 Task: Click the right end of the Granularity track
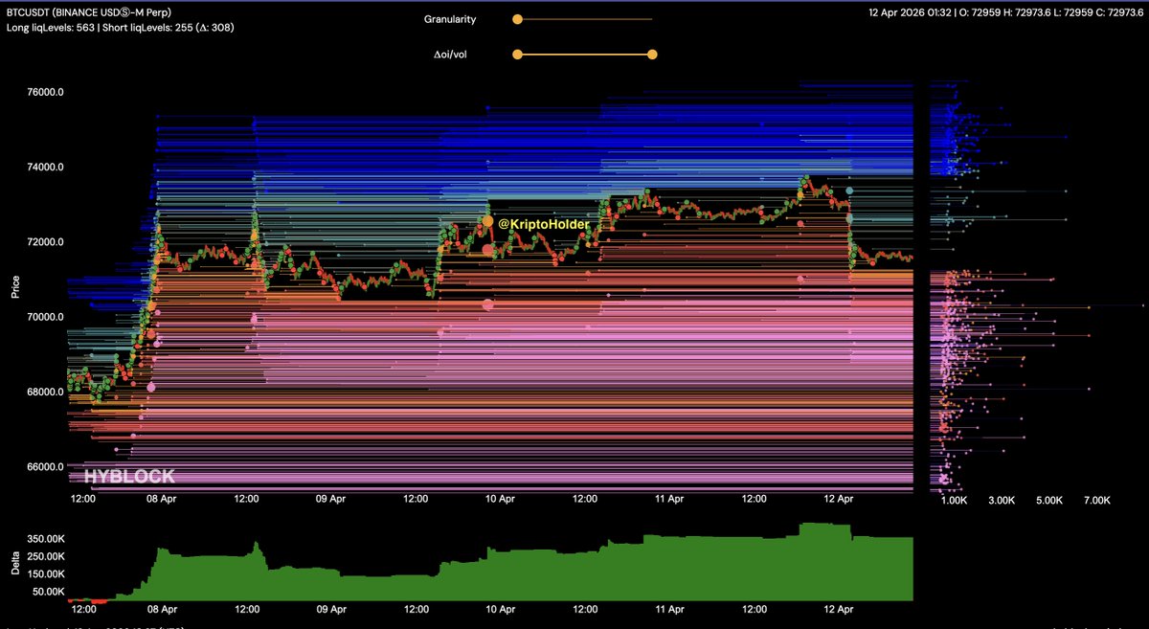tap(651, 19)
